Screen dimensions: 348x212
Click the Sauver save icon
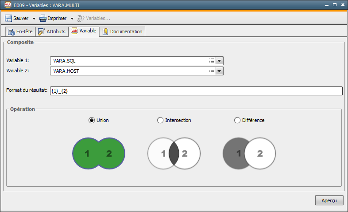[x=8, y=18]
